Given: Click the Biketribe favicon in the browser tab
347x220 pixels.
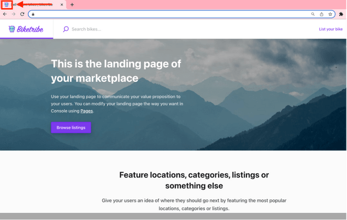Looking at the screenshot, I should pyautogui.click(x=6, y=5).
